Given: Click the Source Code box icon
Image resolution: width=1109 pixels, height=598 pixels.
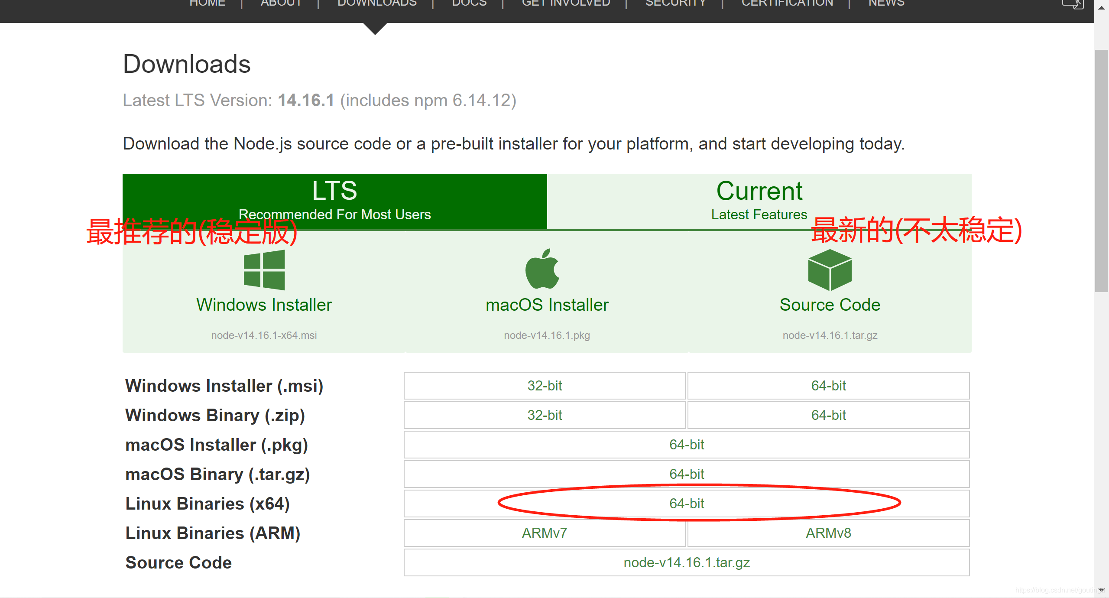Looking at the screenshot, I should point(830,270).
